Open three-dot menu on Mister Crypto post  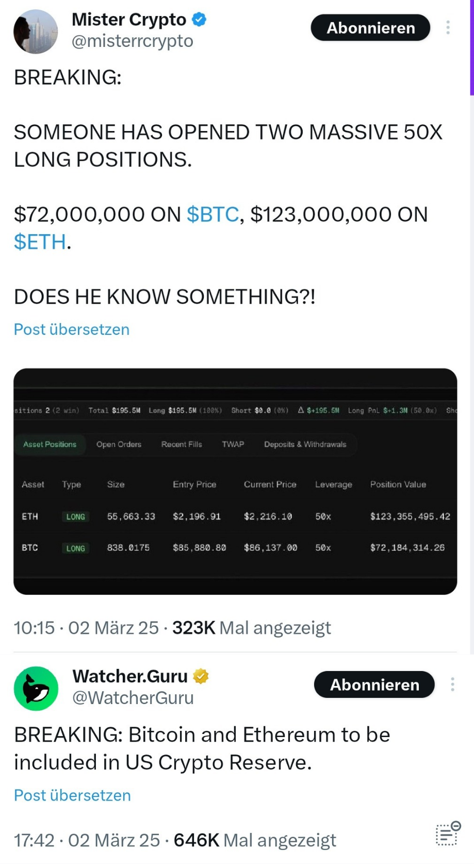point(448,27)
